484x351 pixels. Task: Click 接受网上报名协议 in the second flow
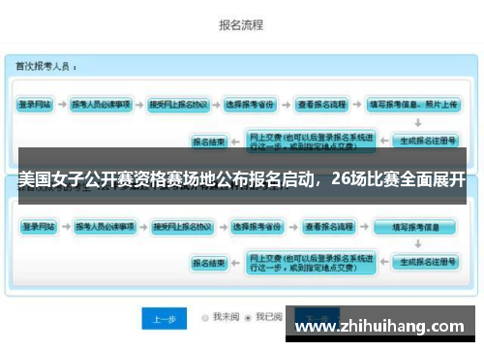pos(182,227)
